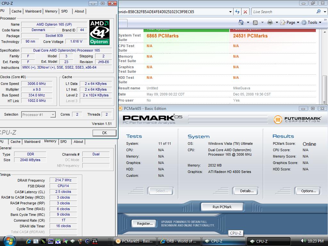Open the About tab in upper CPU-Z

pos(79,11)
